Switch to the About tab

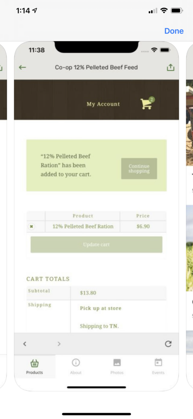(x=76, y=367)
